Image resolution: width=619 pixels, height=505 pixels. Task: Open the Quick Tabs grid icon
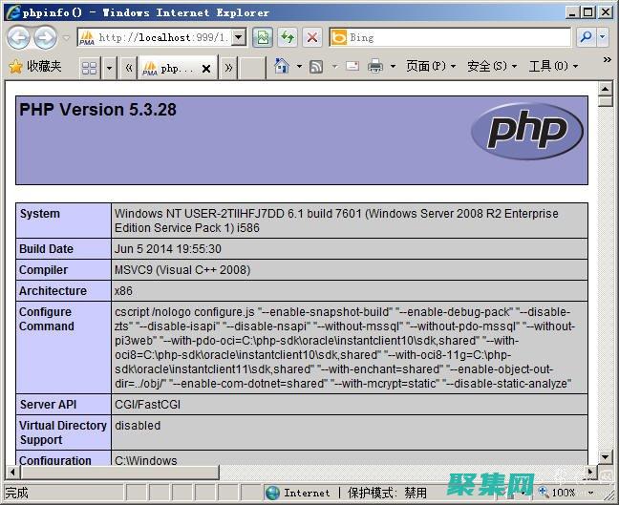(89, 67)
